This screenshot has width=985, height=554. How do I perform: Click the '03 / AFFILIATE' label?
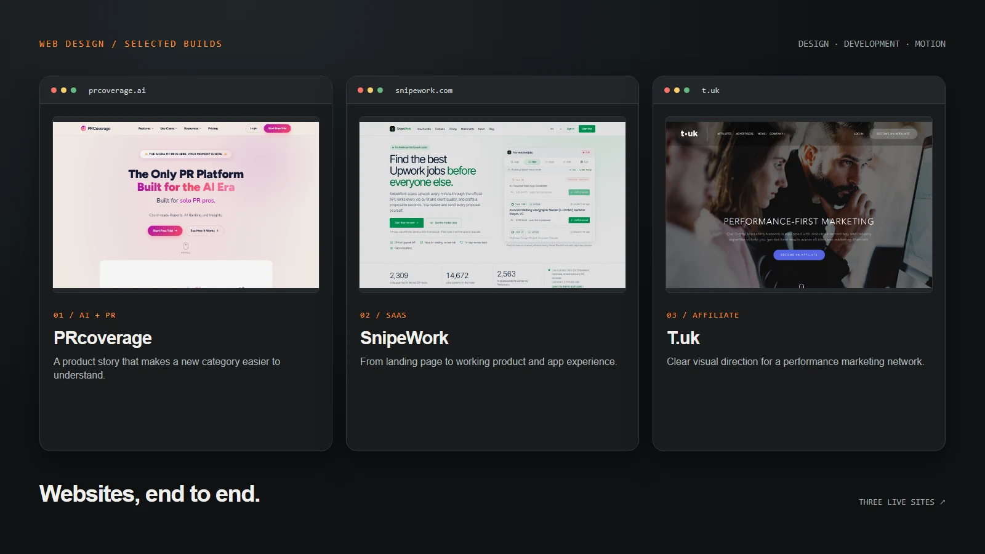pos(702,315)
